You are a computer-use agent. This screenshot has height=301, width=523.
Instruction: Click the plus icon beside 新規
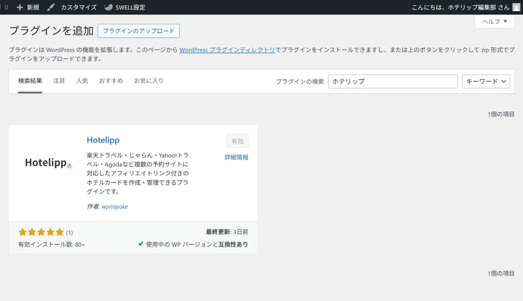click(x=19, y=7)
